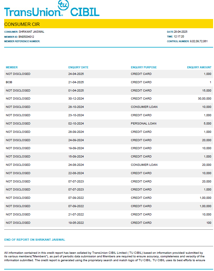Select enquiry date 24-08-2024

pos(76,165)
